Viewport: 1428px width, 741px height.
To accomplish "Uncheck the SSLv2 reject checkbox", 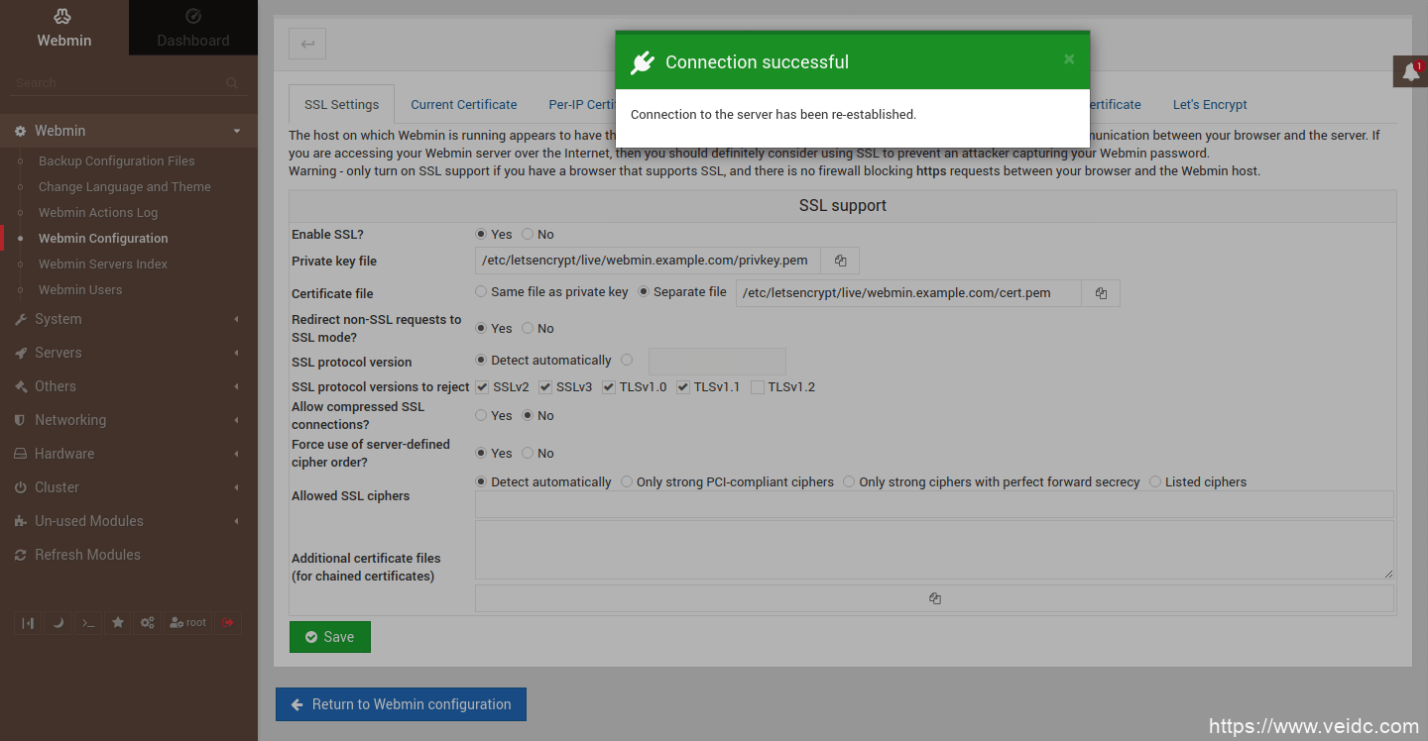I will pos(482,387).
